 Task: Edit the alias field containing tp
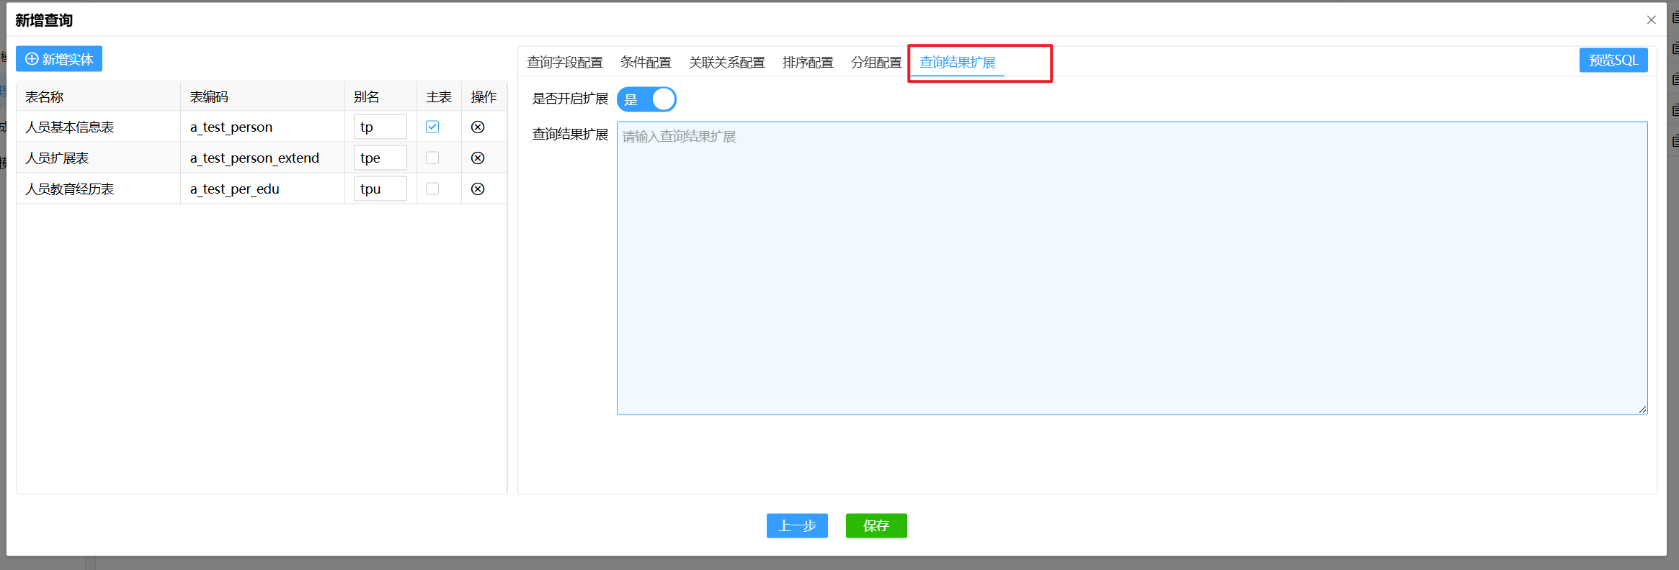click(380, 127)
